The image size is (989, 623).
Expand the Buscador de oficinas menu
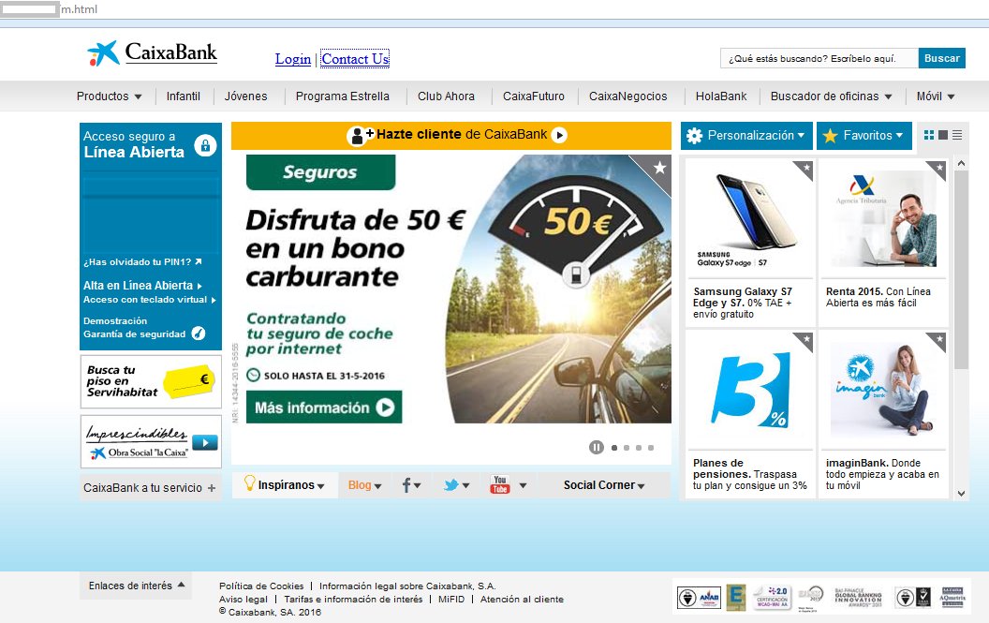pyautogui.click(x=832, y=96)
